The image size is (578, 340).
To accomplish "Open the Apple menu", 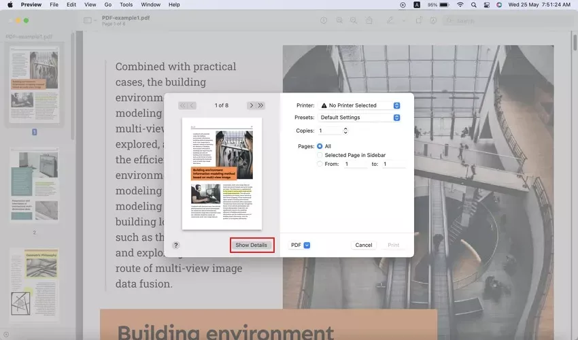I will [x=10, y=4].
